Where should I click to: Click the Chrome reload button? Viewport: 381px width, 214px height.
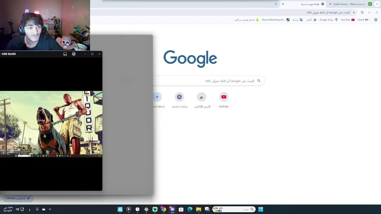362,12
